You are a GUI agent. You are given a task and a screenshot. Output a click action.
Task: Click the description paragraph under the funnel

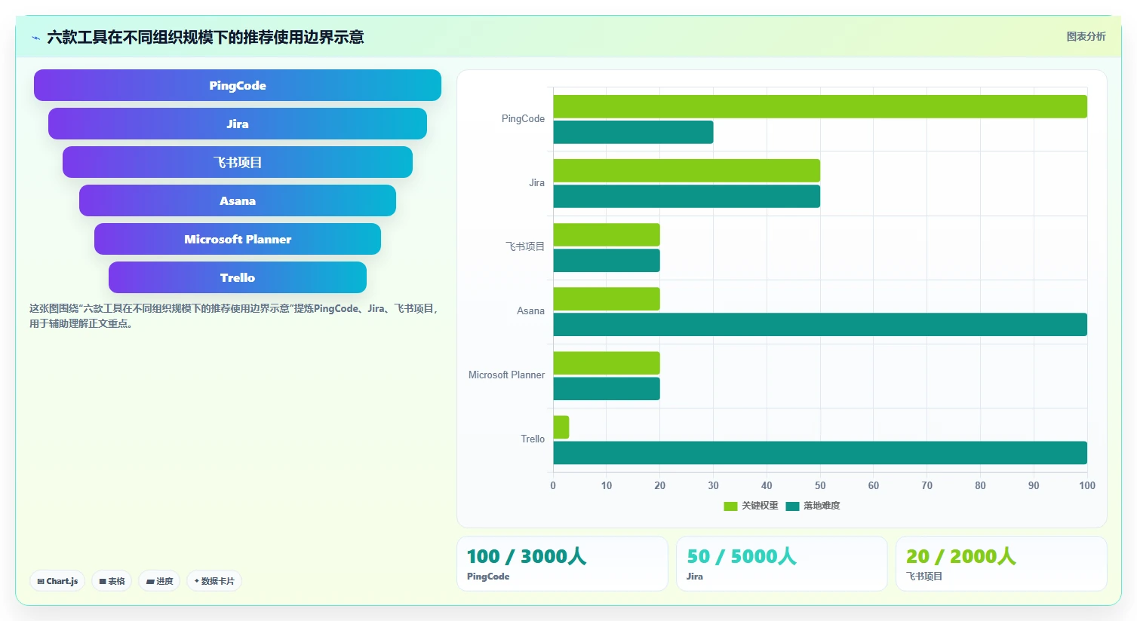[234, 316]
